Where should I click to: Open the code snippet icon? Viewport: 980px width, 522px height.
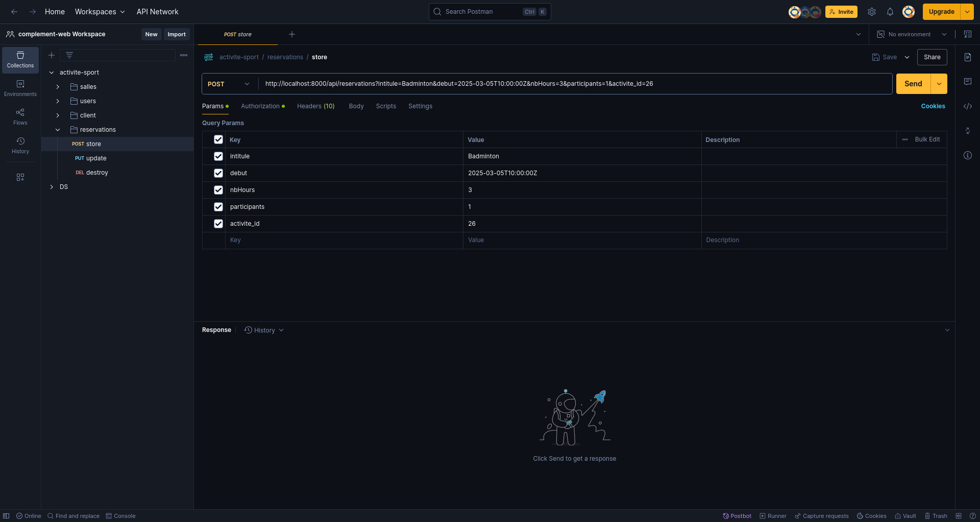point(967,106)
